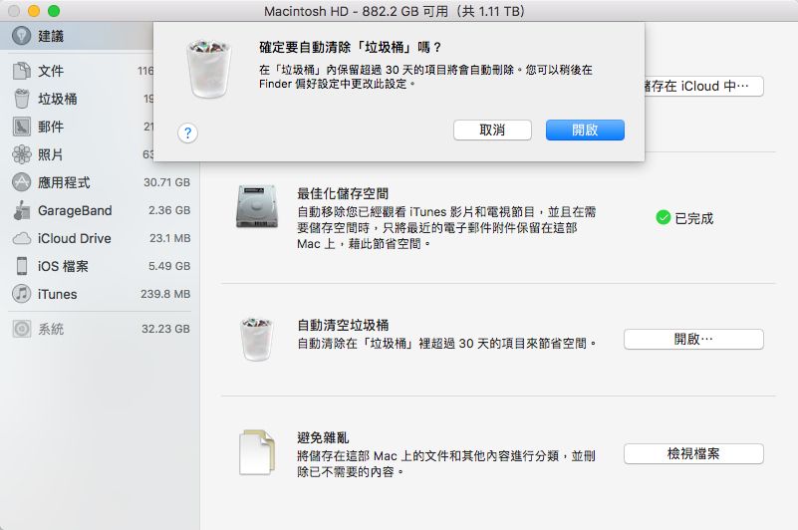This screenshot has height=530, width=798.
Task: Select the 系統 row label
Action: 51,330
